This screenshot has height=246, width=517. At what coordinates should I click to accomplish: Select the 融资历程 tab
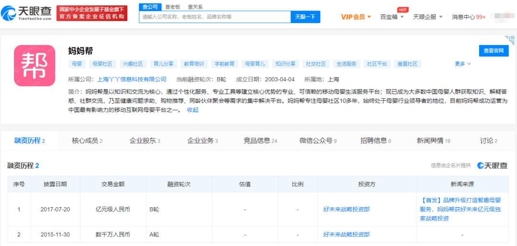[29, 141]
